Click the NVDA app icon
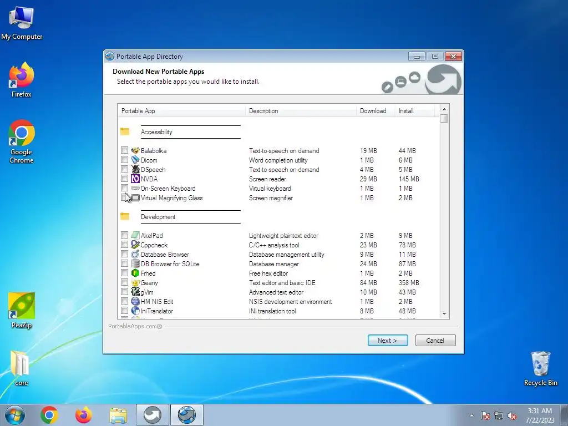This screenshot has height=426, width=568. [135, 179]
